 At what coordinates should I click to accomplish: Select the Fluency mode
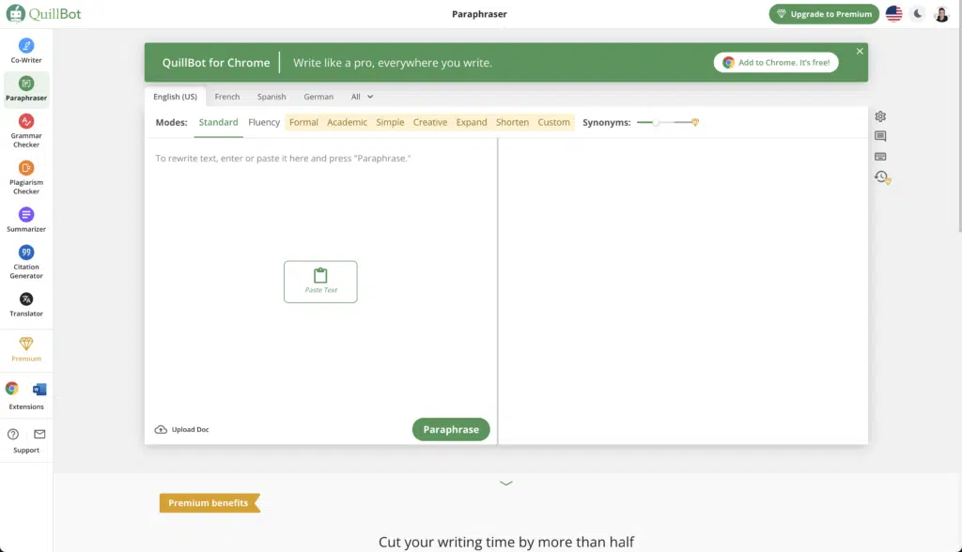pos(264,123)
